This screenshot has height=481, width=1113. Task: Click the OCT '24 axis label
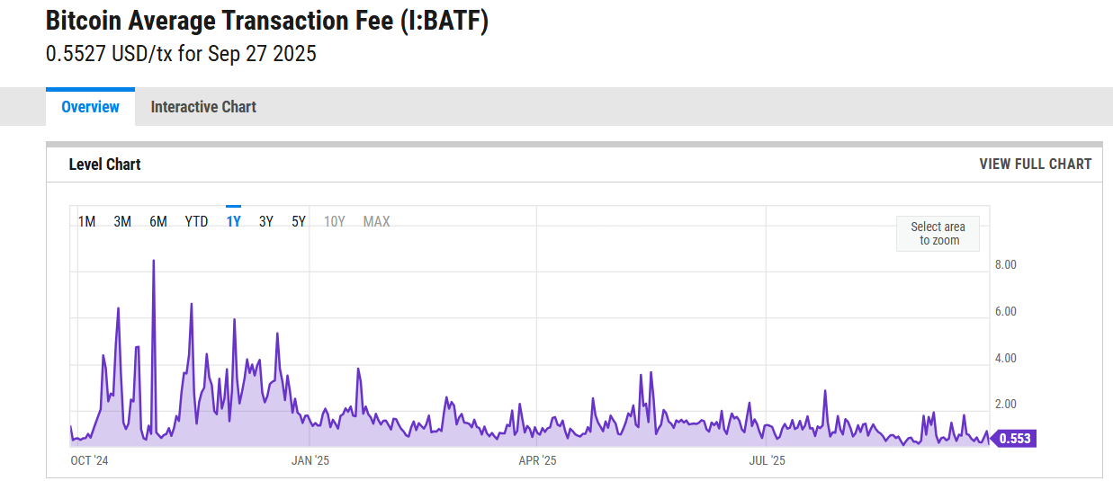[x=90, y=460]
